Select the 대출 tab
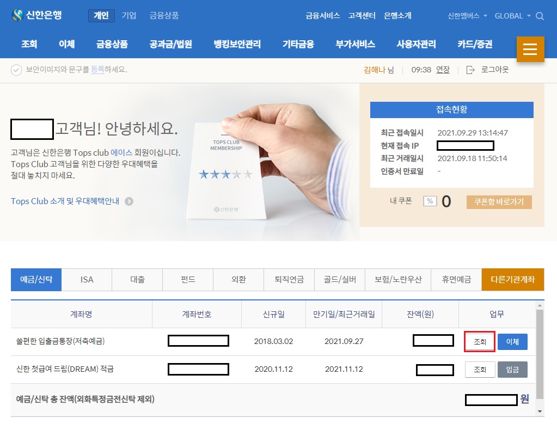 click(x=137, y=280)
